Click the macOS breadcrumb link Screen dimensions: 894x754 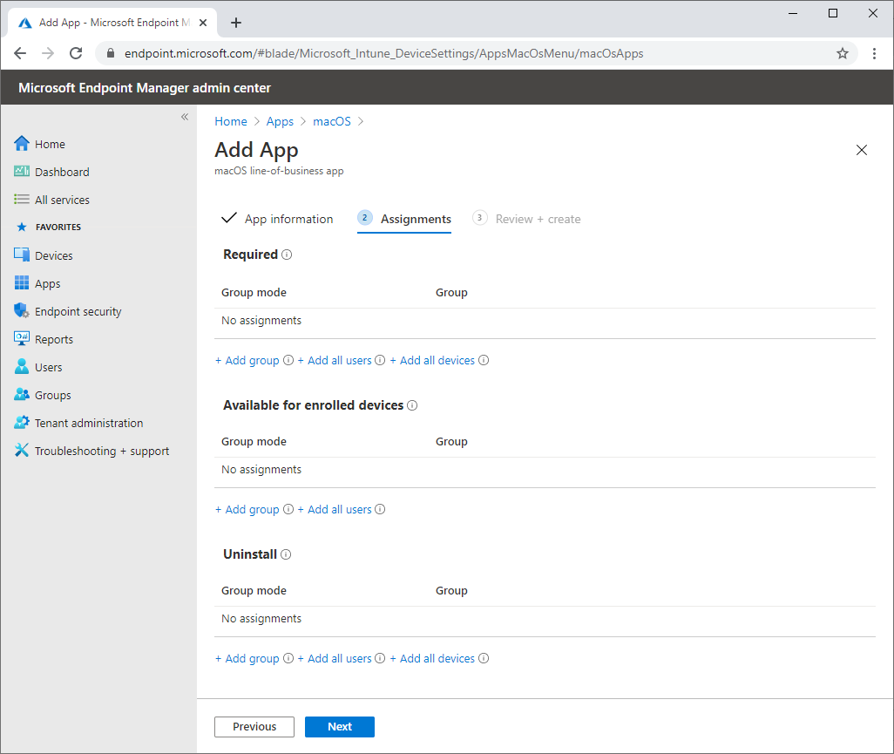[332, 121]
